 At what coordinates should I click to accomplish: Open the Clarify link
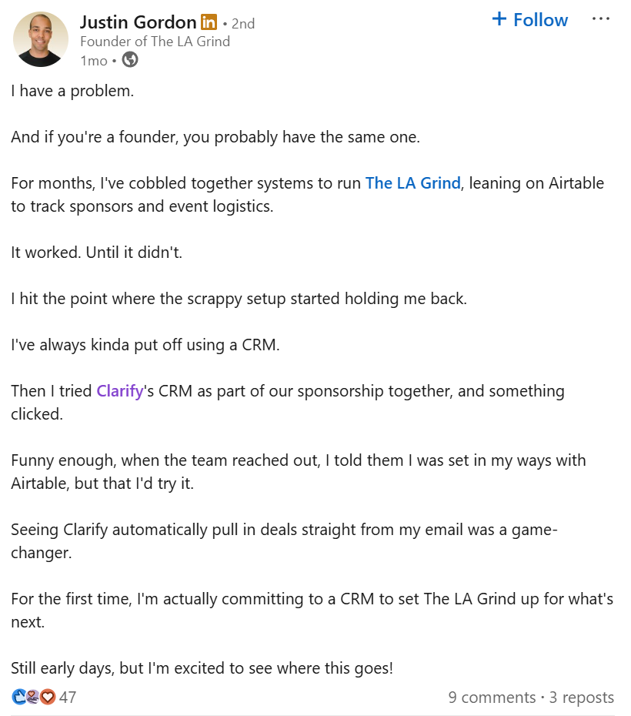pos(119,390)
